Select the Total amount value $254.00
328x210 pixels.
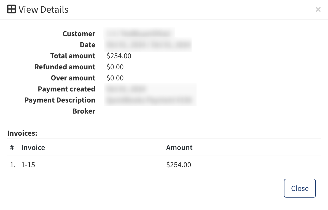(119, 56)
